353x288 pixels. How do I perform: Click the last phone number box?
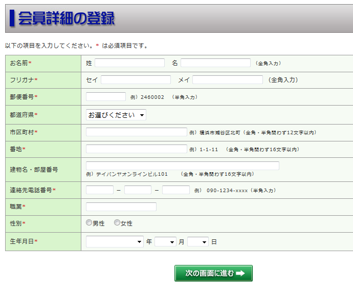point(176,190)
